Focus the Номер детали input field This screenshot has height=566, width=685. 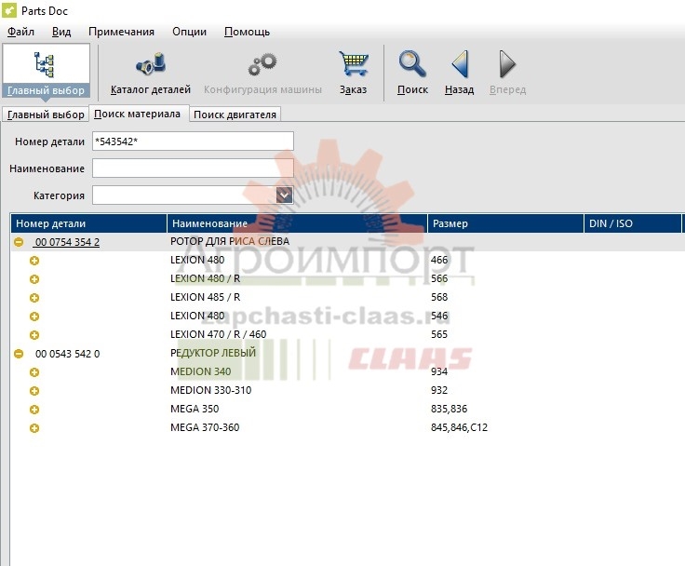pyautogui.click(x=193, y=141)
